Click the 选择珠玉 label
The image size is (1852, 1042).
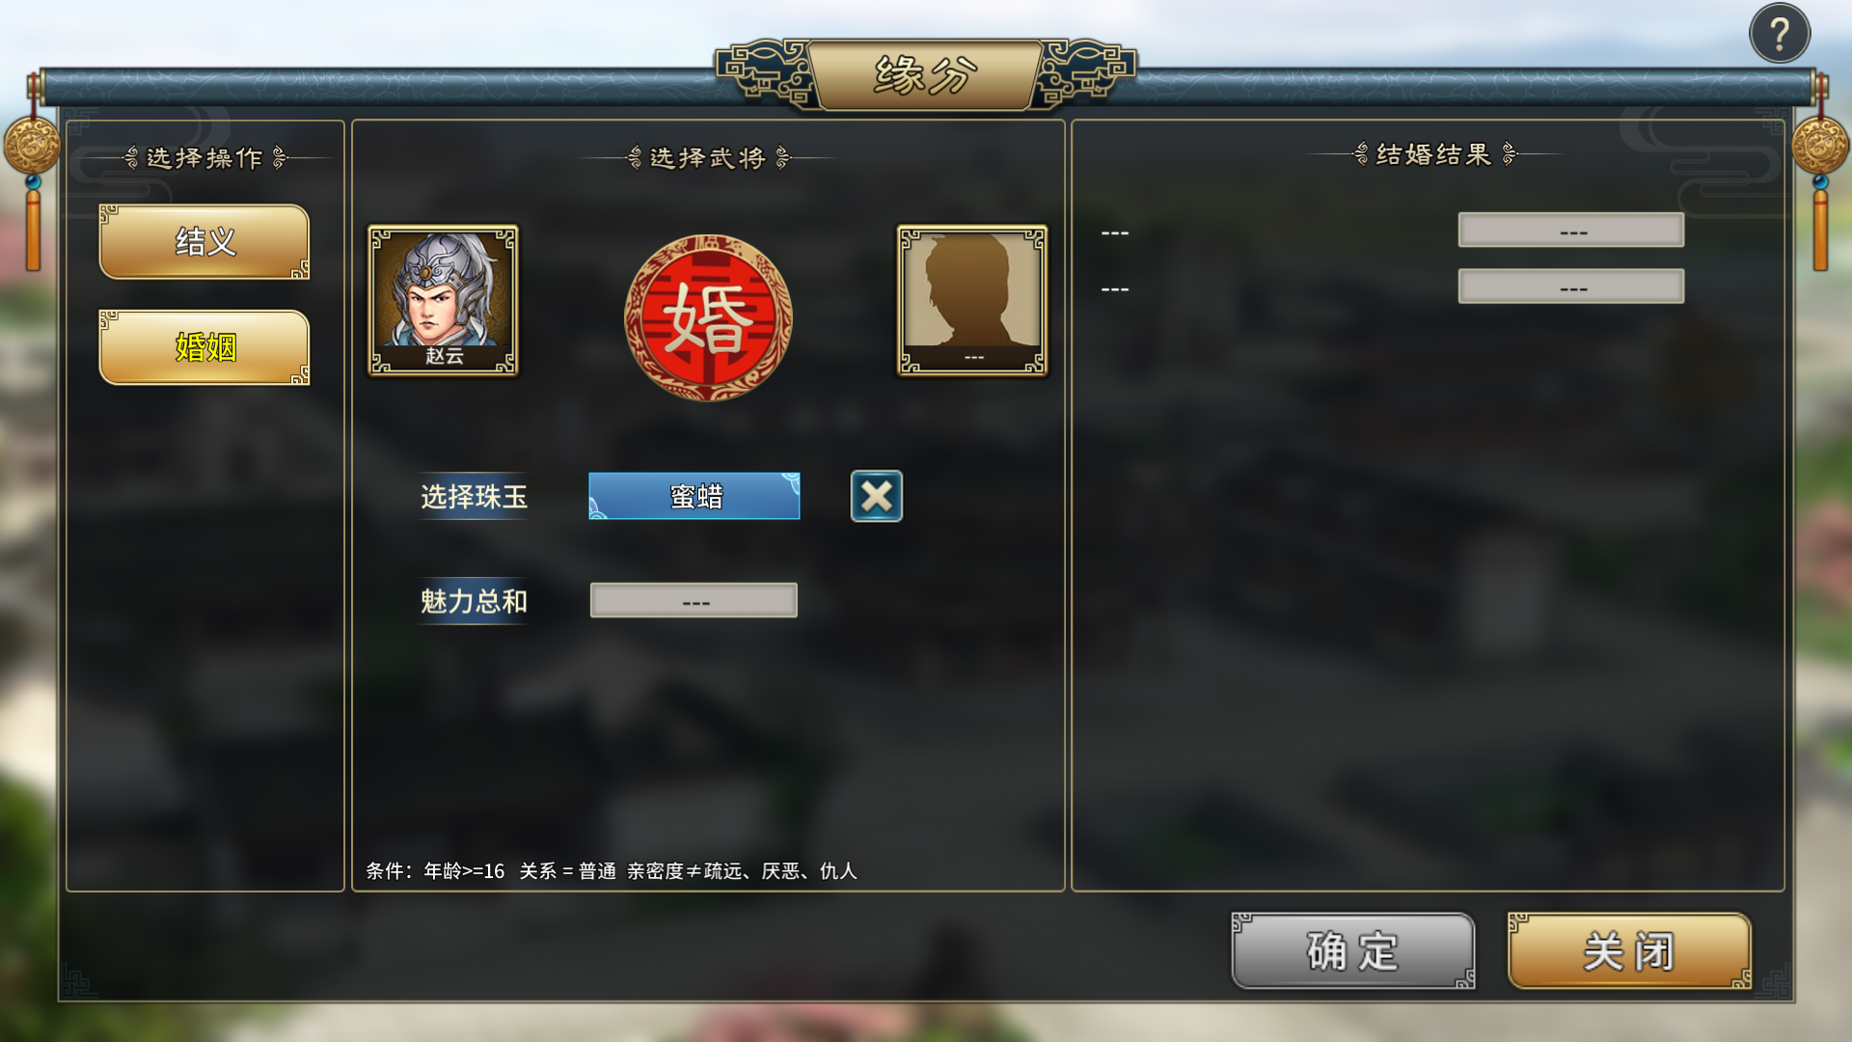tap(474, 496)
